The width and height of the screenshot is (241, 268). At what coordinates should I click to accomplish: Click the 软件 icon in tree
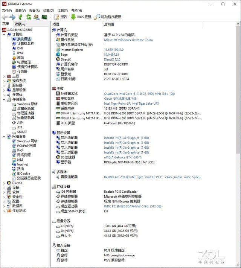point(9,192)
